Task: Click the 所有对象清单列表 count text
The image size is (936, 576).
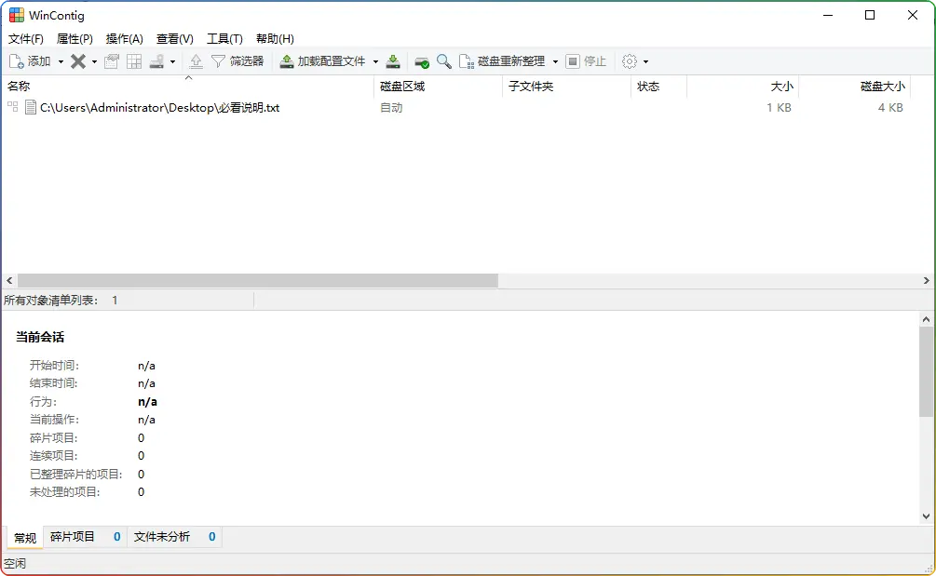Action: pos(61,300)
